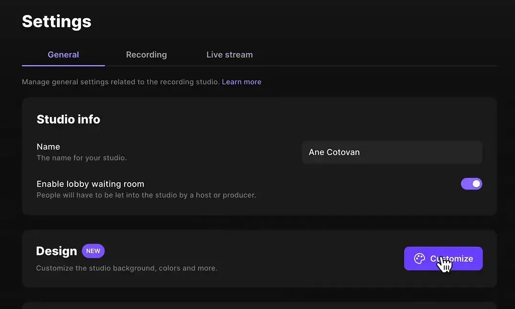This screenshot has width=515, height=309.
Task: Open the Live stream tab
Action: coord(229,55)
